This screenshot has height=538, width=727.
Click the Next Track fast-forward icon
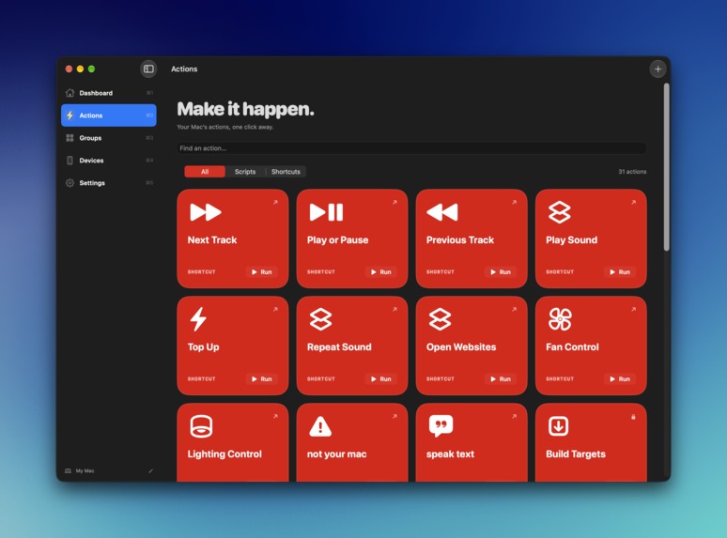coord(206,212)
